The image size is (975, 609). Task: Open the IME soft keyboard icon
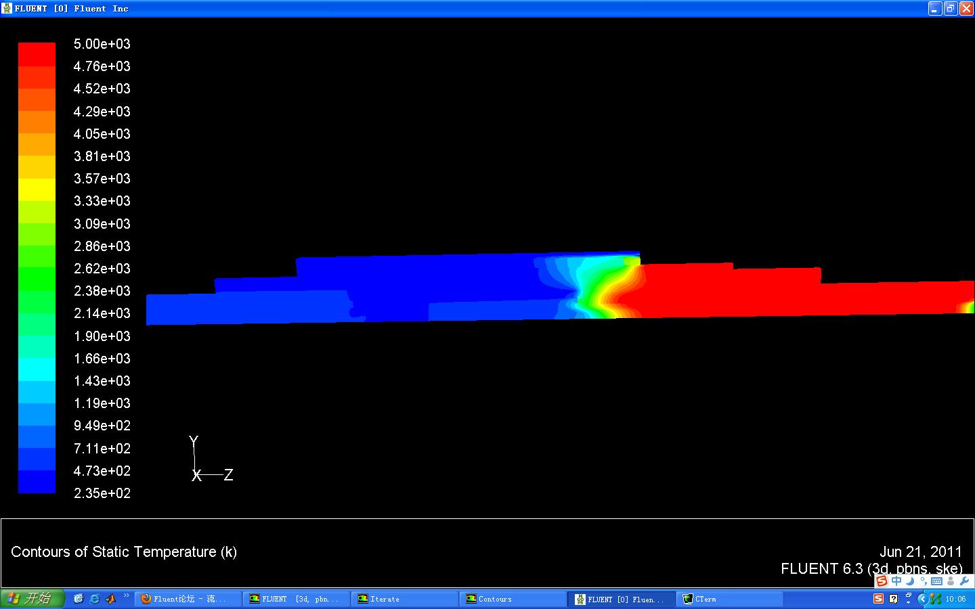point(937,581)
